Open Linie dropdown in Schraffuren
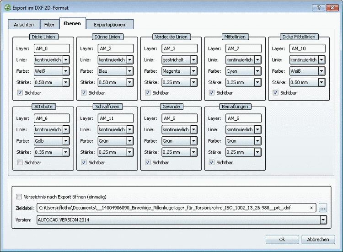 point(116,129)
